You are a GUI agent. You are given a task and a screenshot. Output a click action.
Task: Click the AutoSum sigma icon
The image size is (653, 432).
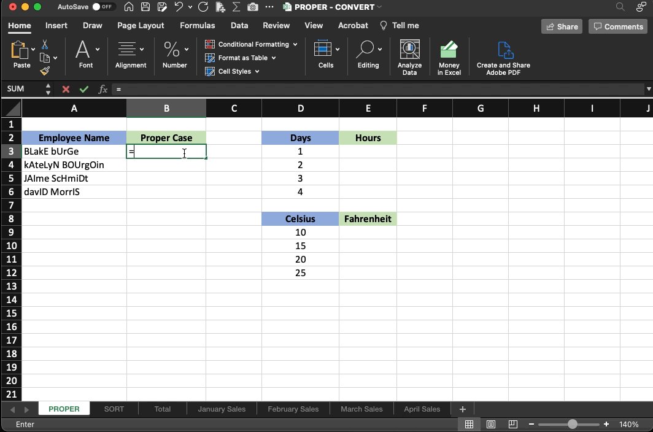pos(236,7)
